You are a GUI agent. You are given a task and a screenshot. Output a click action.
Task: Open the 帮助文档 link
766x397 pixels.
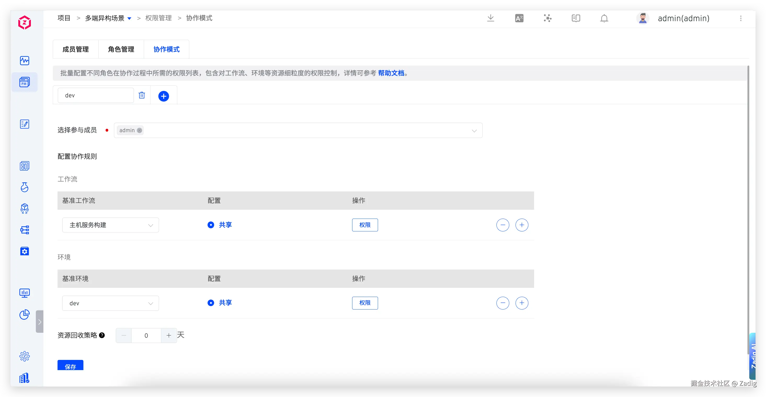pos(391,73)
